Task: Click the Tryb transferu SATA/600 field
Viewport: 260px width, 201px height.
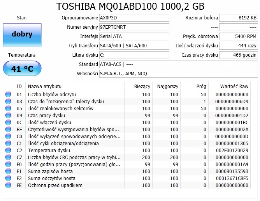Action: click(x=134, y=46)
